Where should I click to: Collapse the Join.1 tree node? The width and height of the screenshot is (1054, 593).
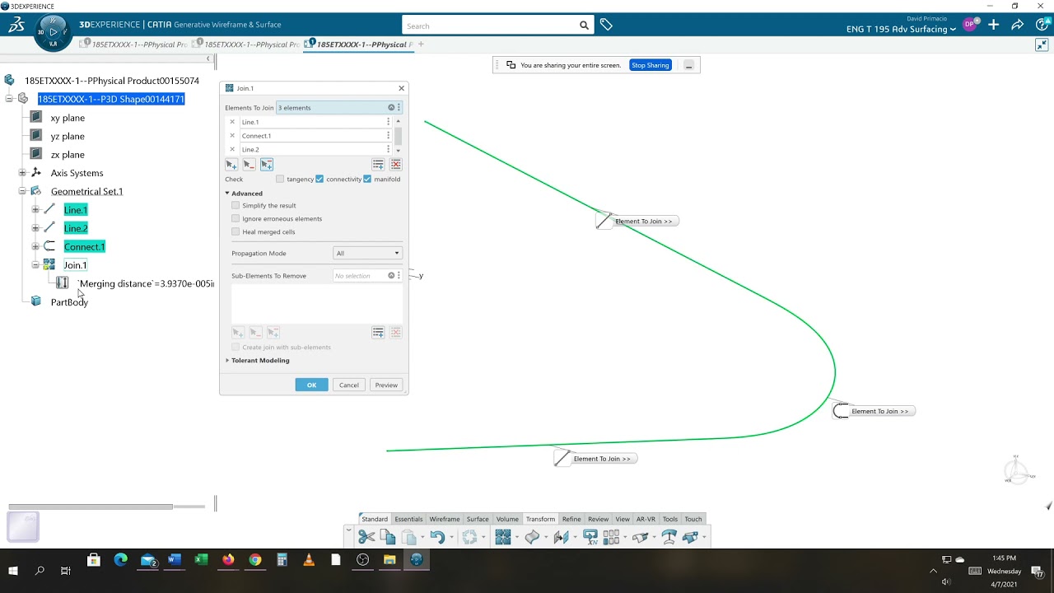pos(35,265)
